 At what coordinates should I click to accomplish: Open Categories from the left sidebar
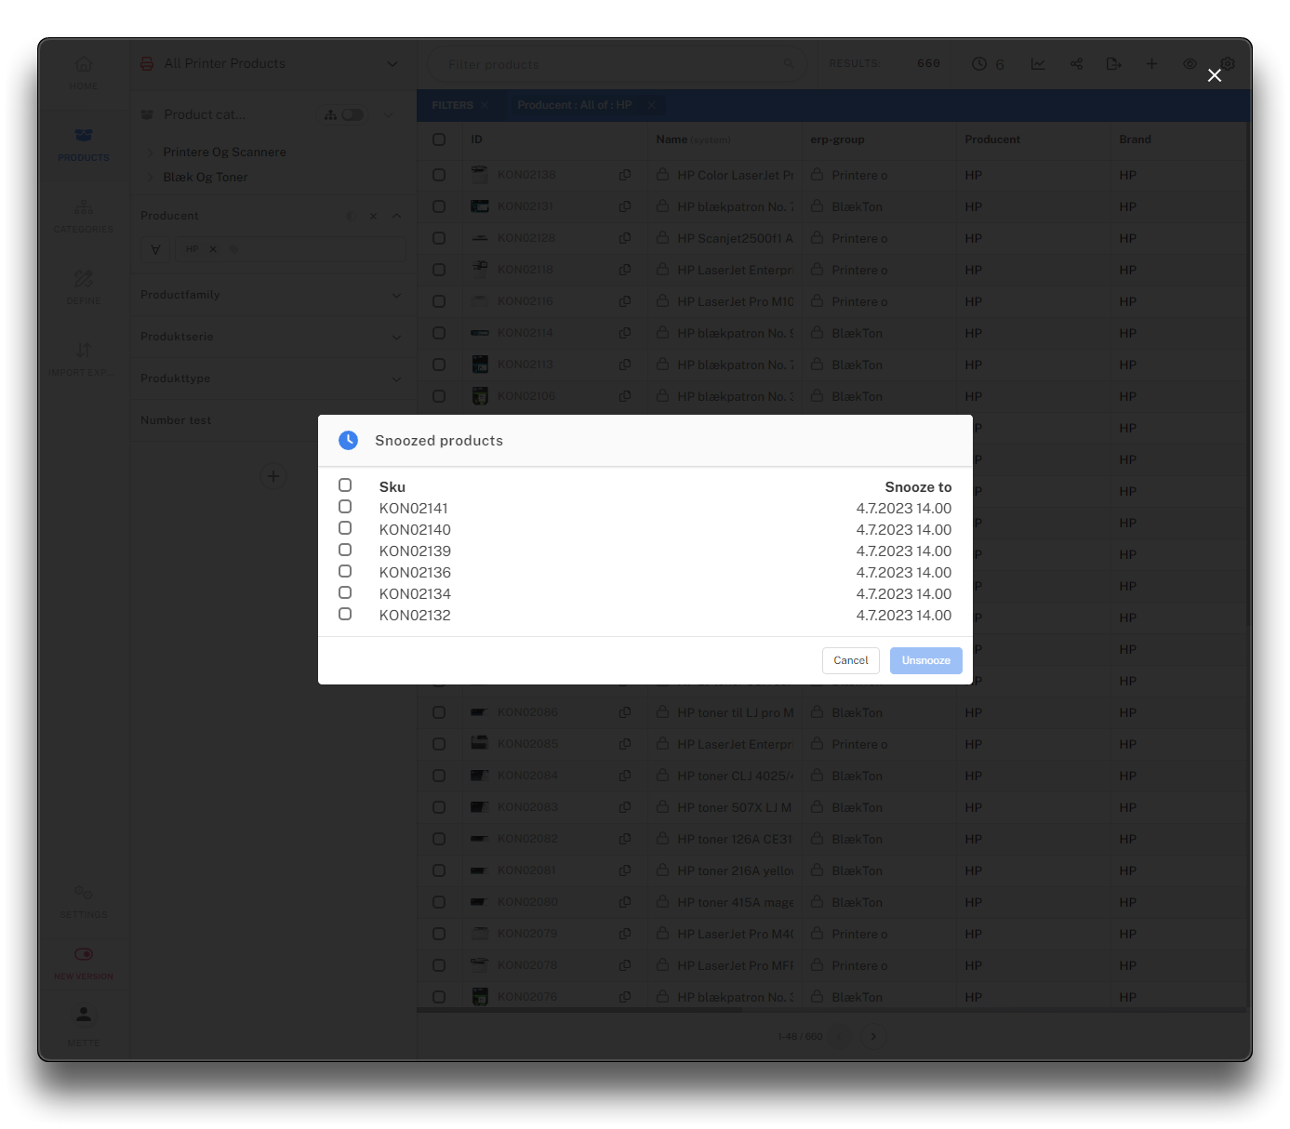pos(84,215)
